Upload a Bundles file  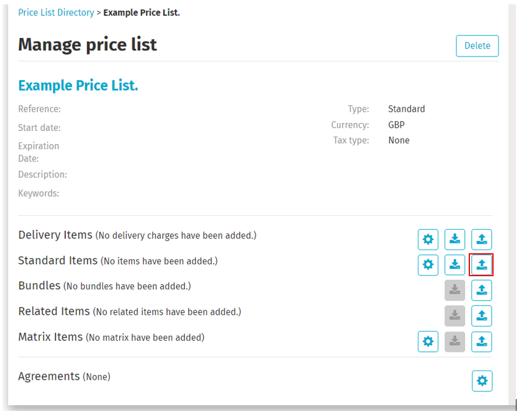pyautogui.click(x=482, y=290)
